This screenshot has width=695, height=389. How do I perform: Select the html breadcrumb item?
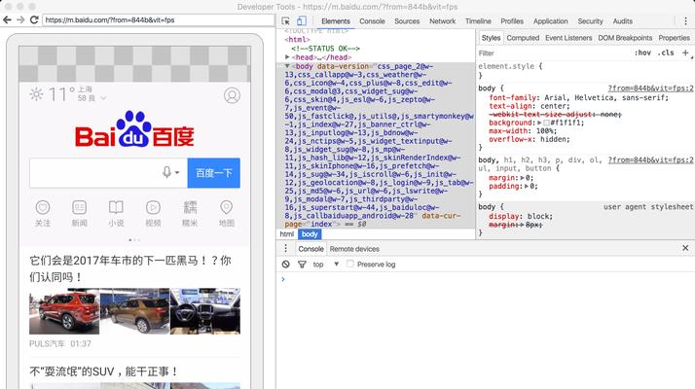coord(287,234)
